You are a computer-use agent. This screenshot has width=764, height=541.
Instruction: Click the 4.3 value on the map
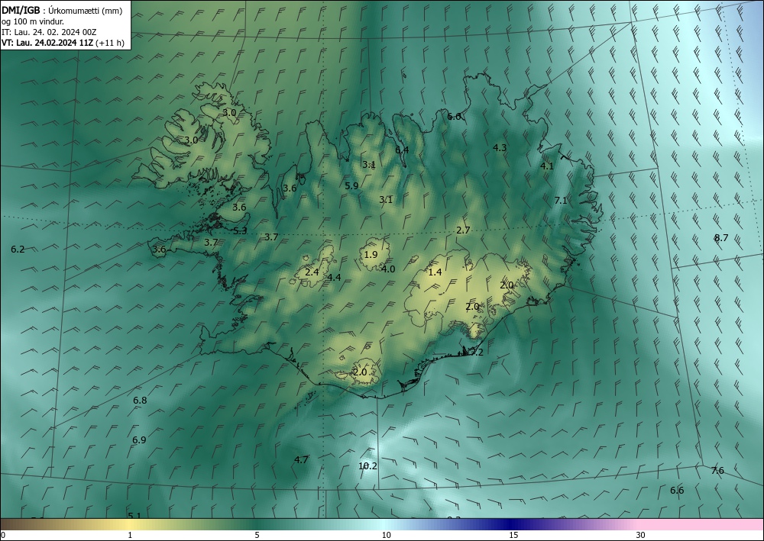pos(500,148)
